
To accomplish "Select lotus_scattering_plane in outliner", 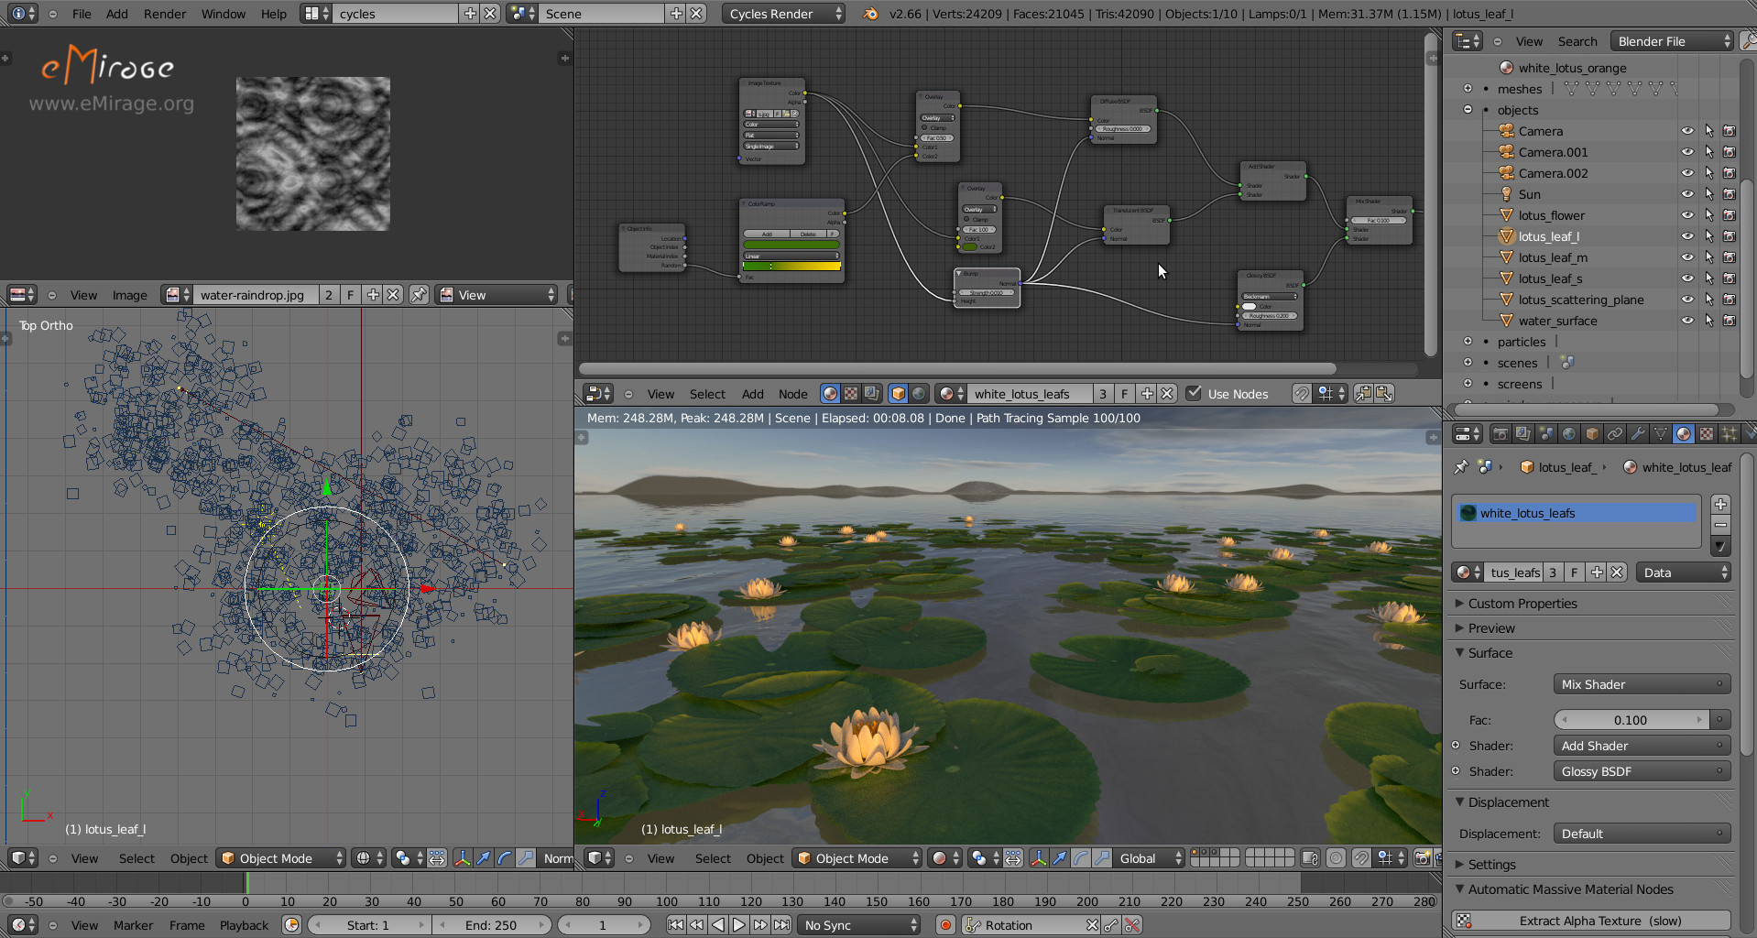I will tap(1581, 300).
